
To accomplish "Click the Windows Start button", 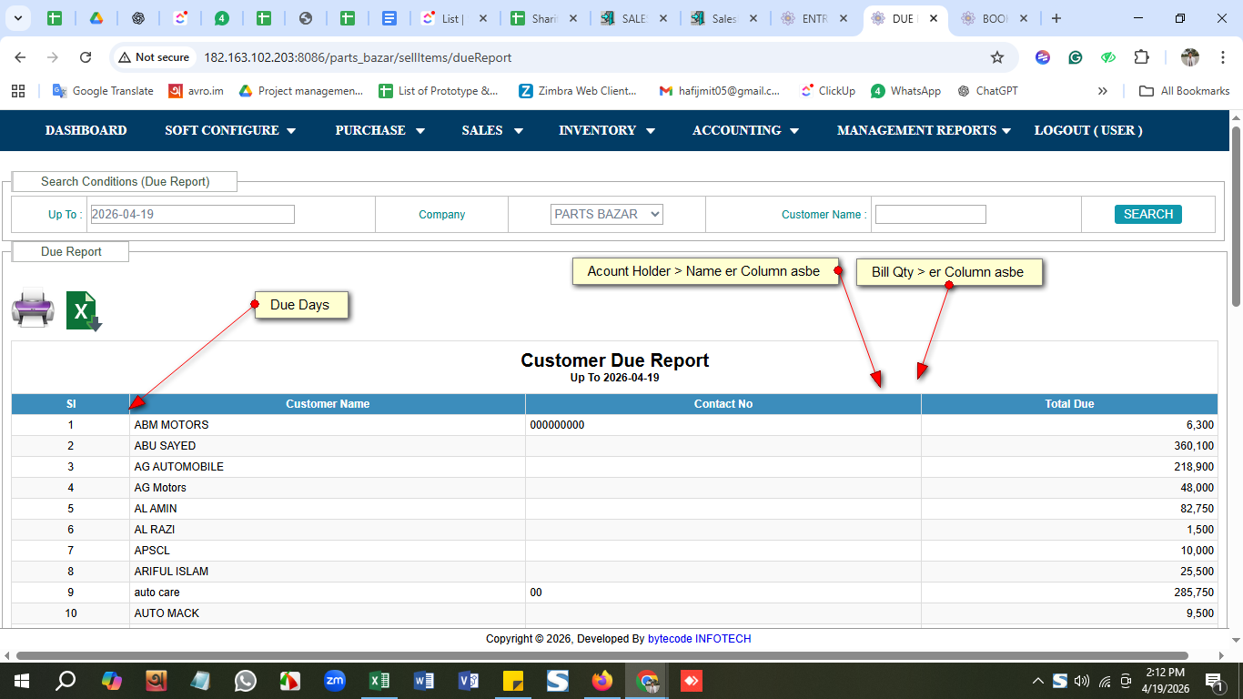I will point(21,681).
